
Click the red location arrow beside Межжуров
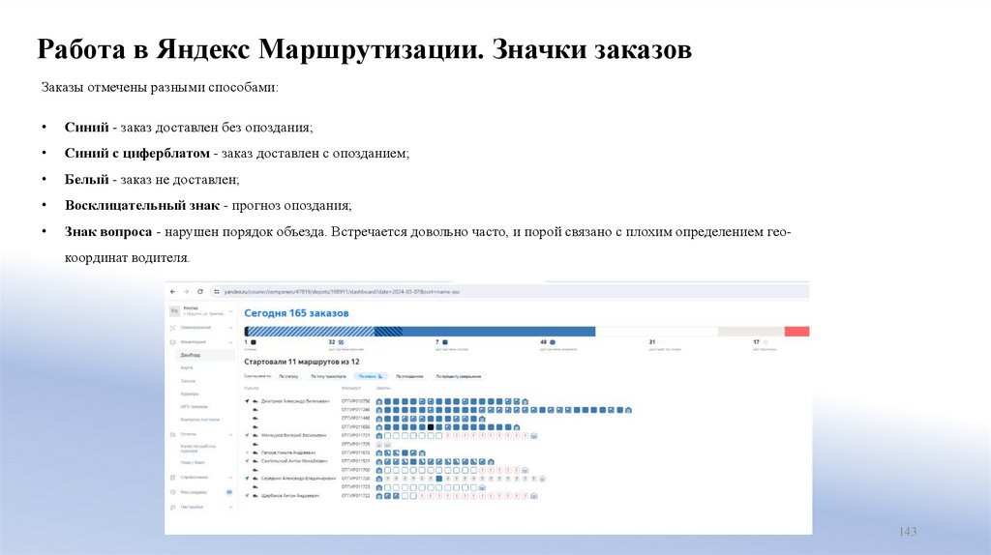(247, 436)
